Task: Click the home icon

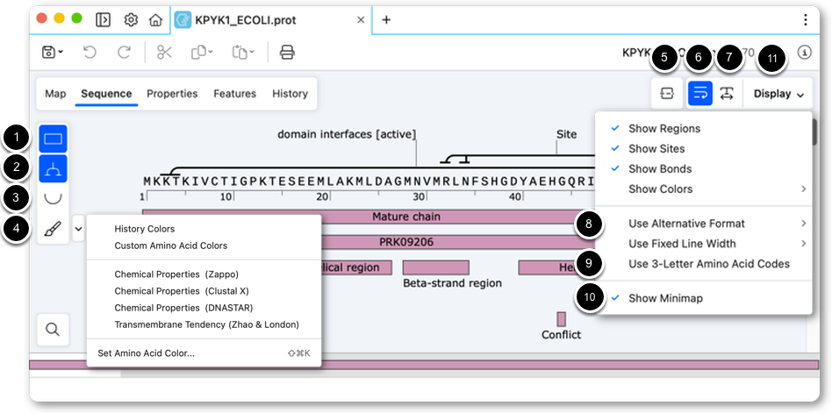Action: [155, 20]
